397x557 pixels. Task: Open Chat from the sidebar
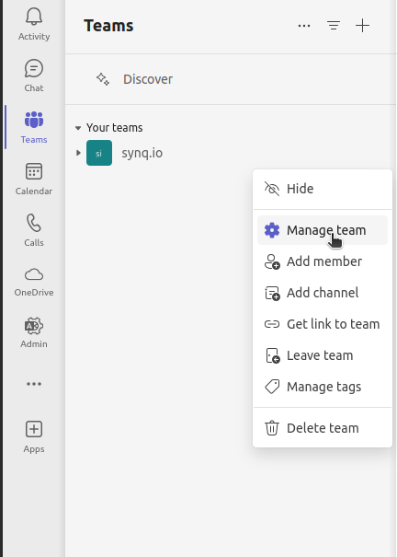coord(34,75)
